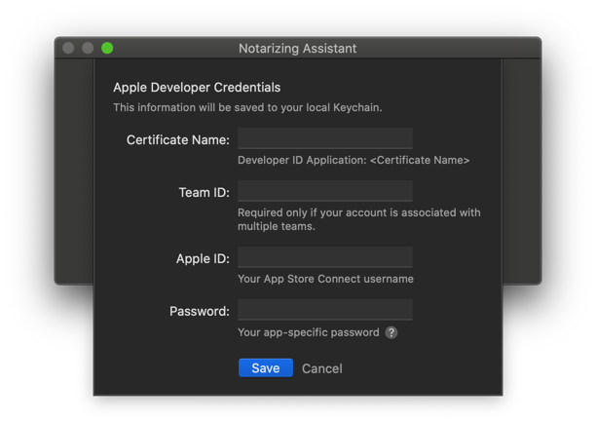Click the 'Required only if your account' hint
This screenshot has height=422, width=596.
[x=359, y=219]
